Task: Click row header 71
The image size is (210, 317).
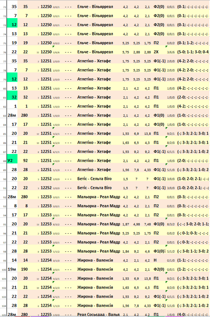Action: pyautogui.click(x=4, y=8)
